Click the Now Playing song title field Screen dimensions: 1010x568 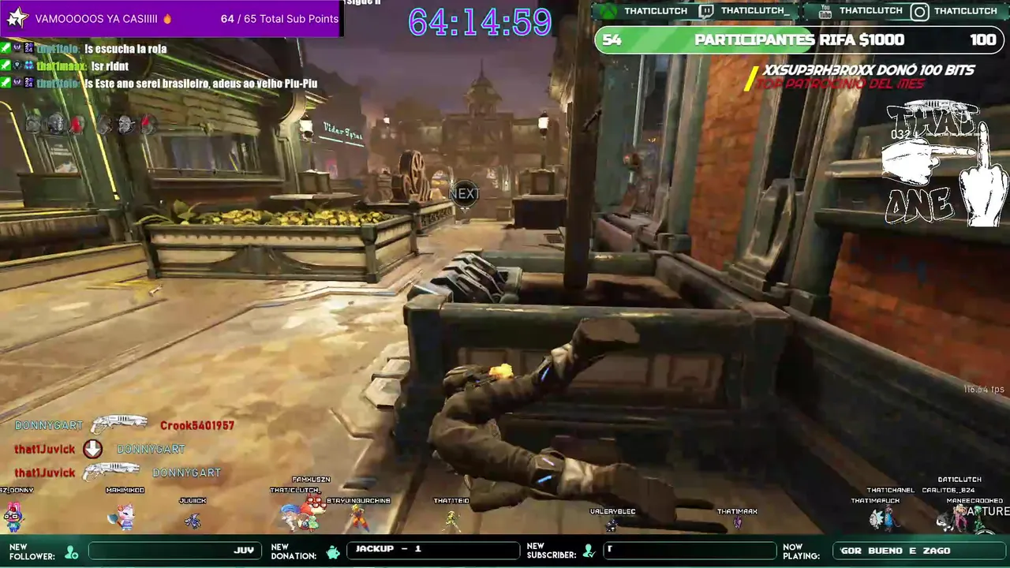[918, 551]
